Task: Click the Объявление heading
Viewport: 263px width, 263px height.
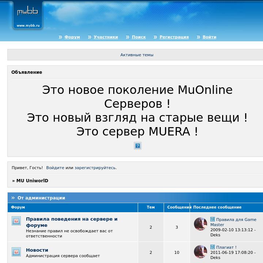Action: pyautogui.click(x=27, y=72)
